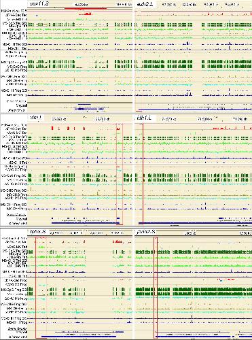Screen dimensions: 252x340
Task: Open the jarid2.S panel label
Action: pos(145,232)
